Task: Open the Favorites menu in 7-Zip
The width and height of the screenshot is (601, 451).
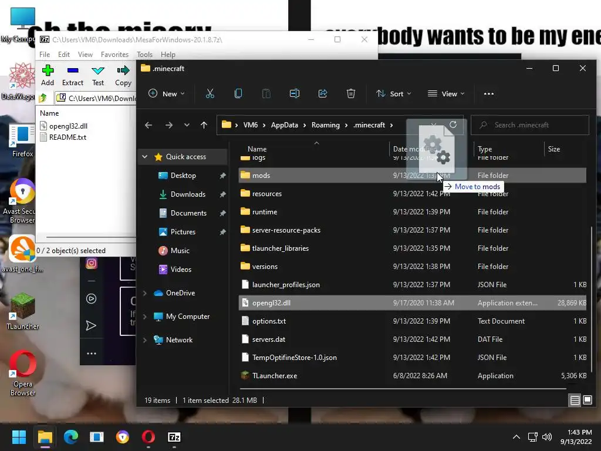Action: [x=114, y=55]
